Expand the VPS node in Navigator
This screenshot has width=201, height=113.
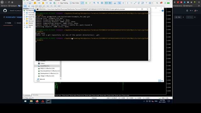click(24, 27)
